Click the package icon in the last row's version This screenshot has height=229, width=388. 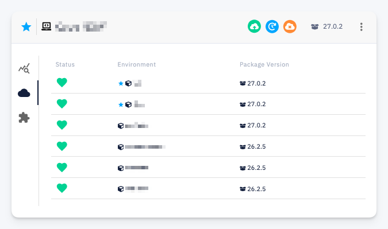click(x=243, y=189)
